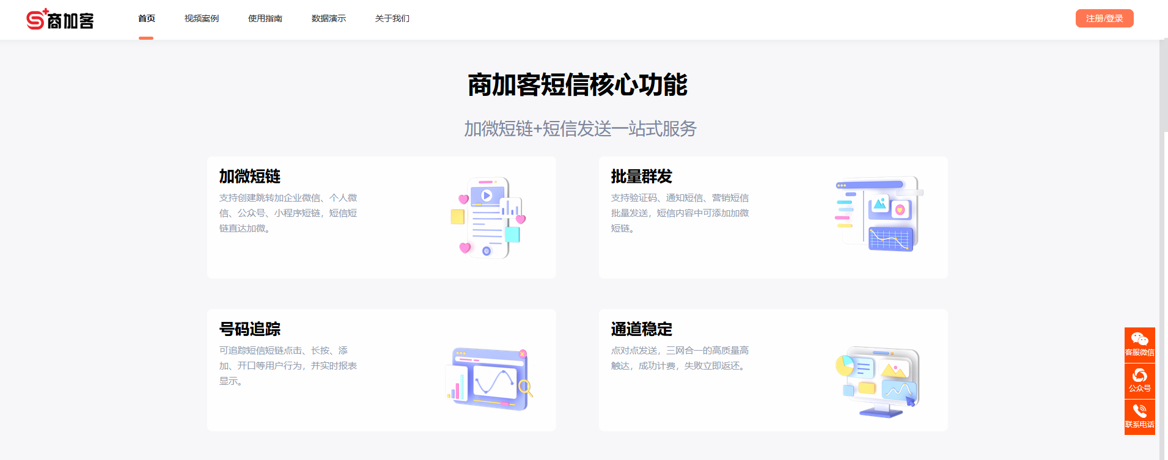Go to the 首页 navigation tab
The height and width of the screenshot is (460, 1168).
pyautogui.click(x=146, y=18)
